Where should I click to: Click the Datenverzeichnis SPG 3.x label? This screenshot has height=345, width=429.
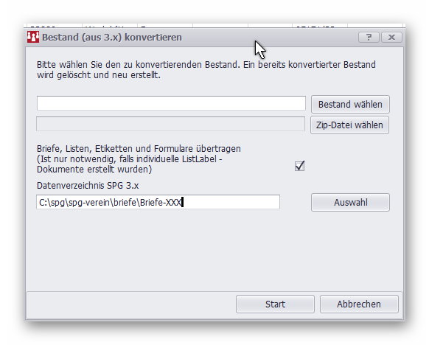pyautogui.click(x=88, y=186)
